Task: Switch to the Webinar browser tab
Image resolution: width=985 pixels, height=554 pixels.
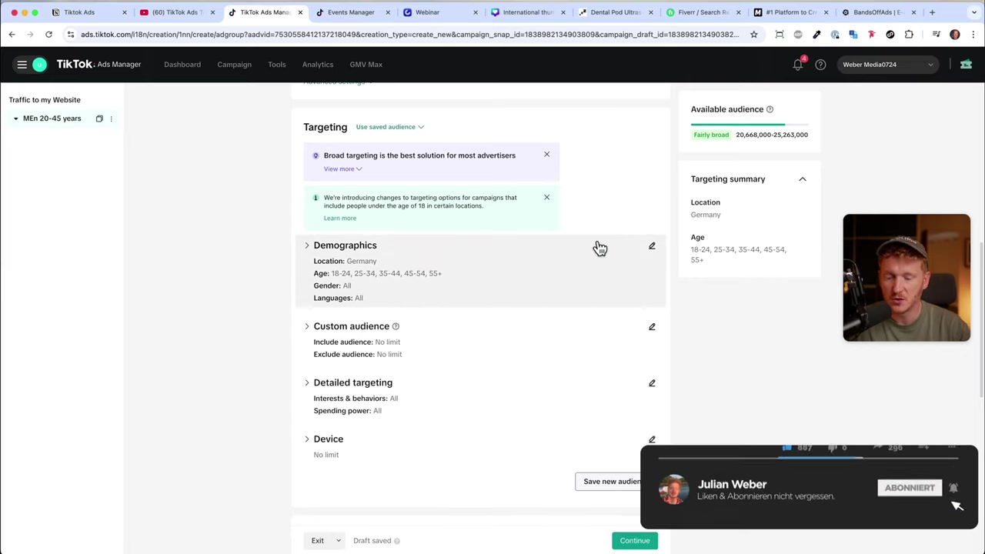Action: click(x=438, y=12)
